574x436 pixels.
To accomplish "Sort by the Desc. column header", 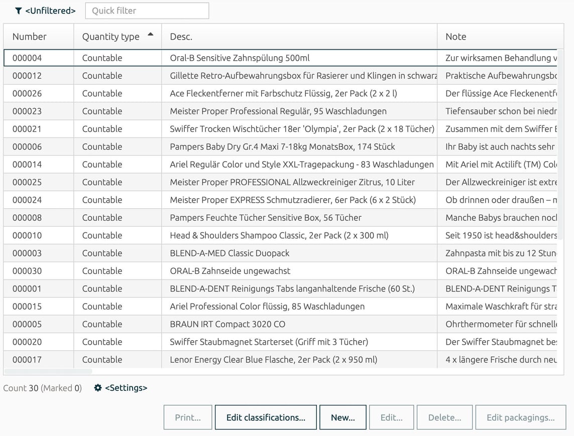I will tap(299, 37).
